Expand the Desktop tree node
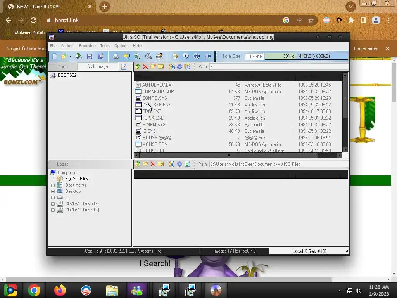The width and height of the screenshot is (397, 298). tap(53, 191)
